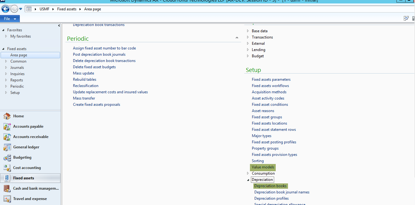
Task: Expand Lending reports group
Action: coord(248,50)
